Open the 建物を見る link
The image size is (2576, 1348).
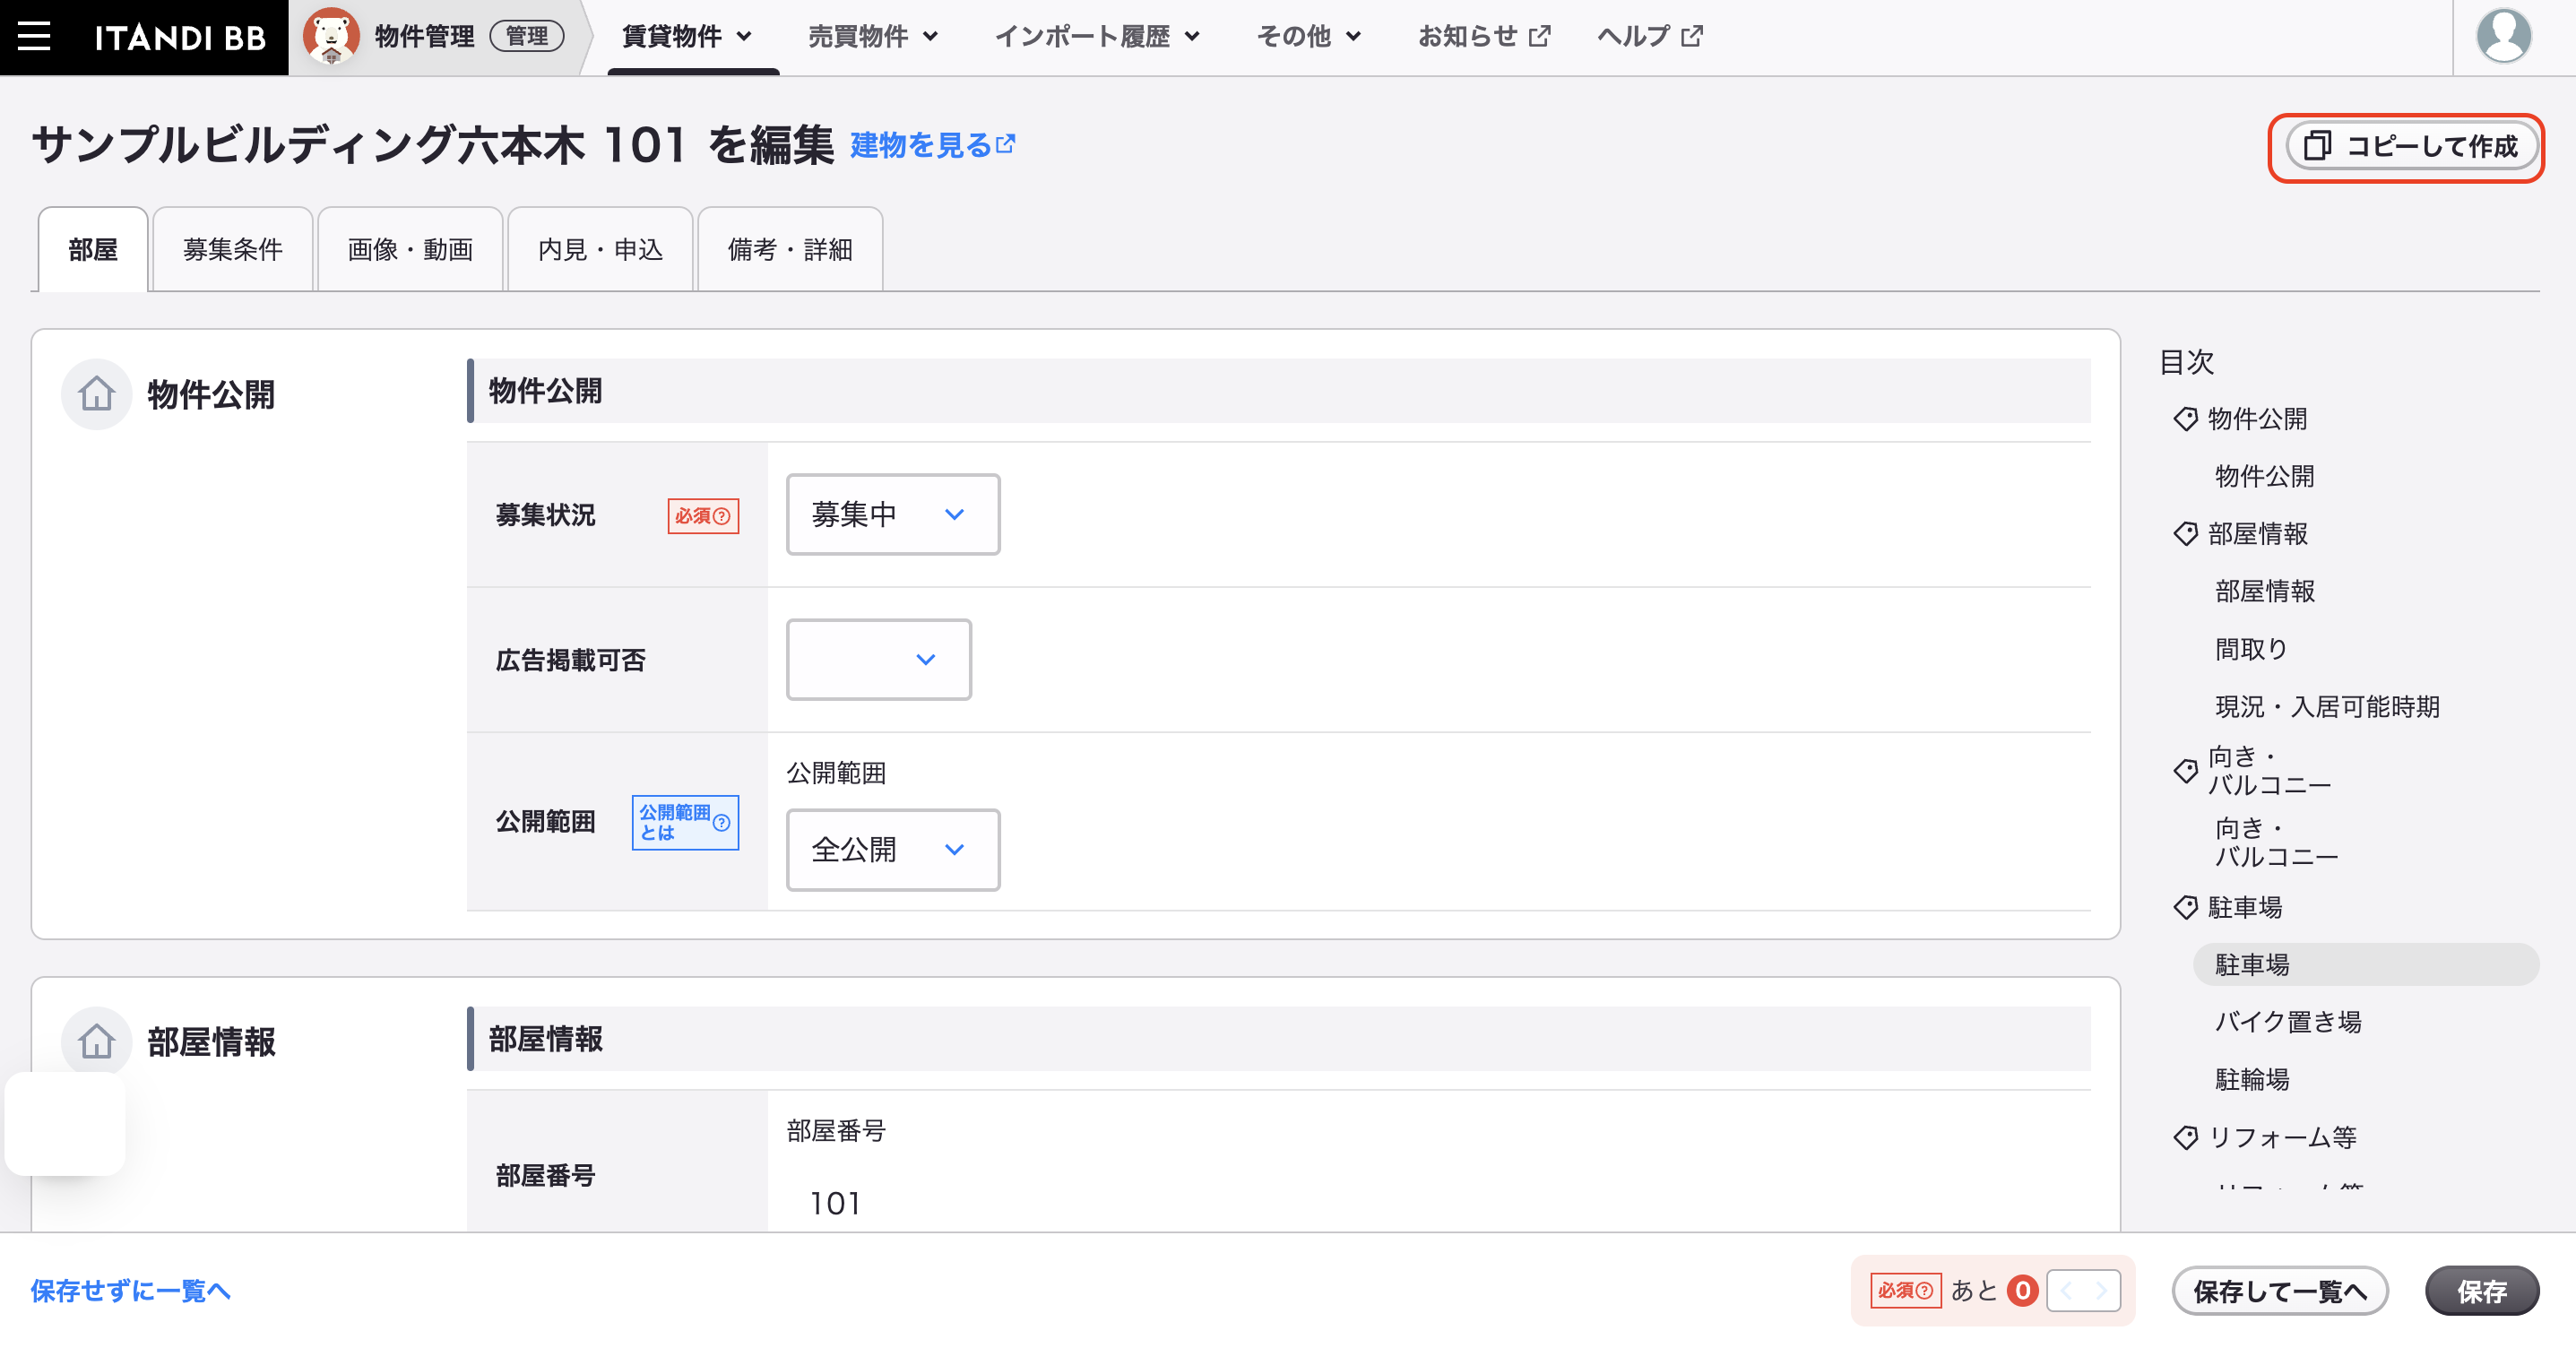(932, 146)
